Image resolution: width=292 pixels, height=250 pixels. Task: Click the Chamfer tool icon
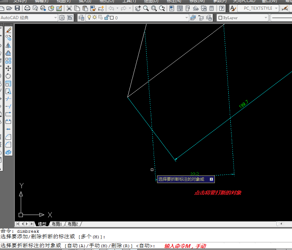click(x=8, y=137)
